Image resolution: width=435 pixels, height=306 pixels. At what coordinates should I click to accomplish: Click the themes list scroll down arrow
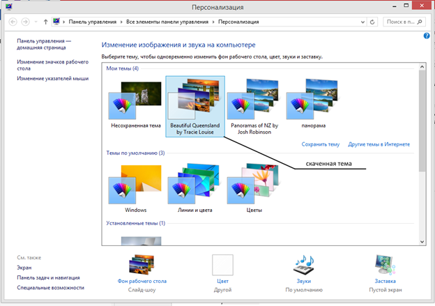[422, 242]
